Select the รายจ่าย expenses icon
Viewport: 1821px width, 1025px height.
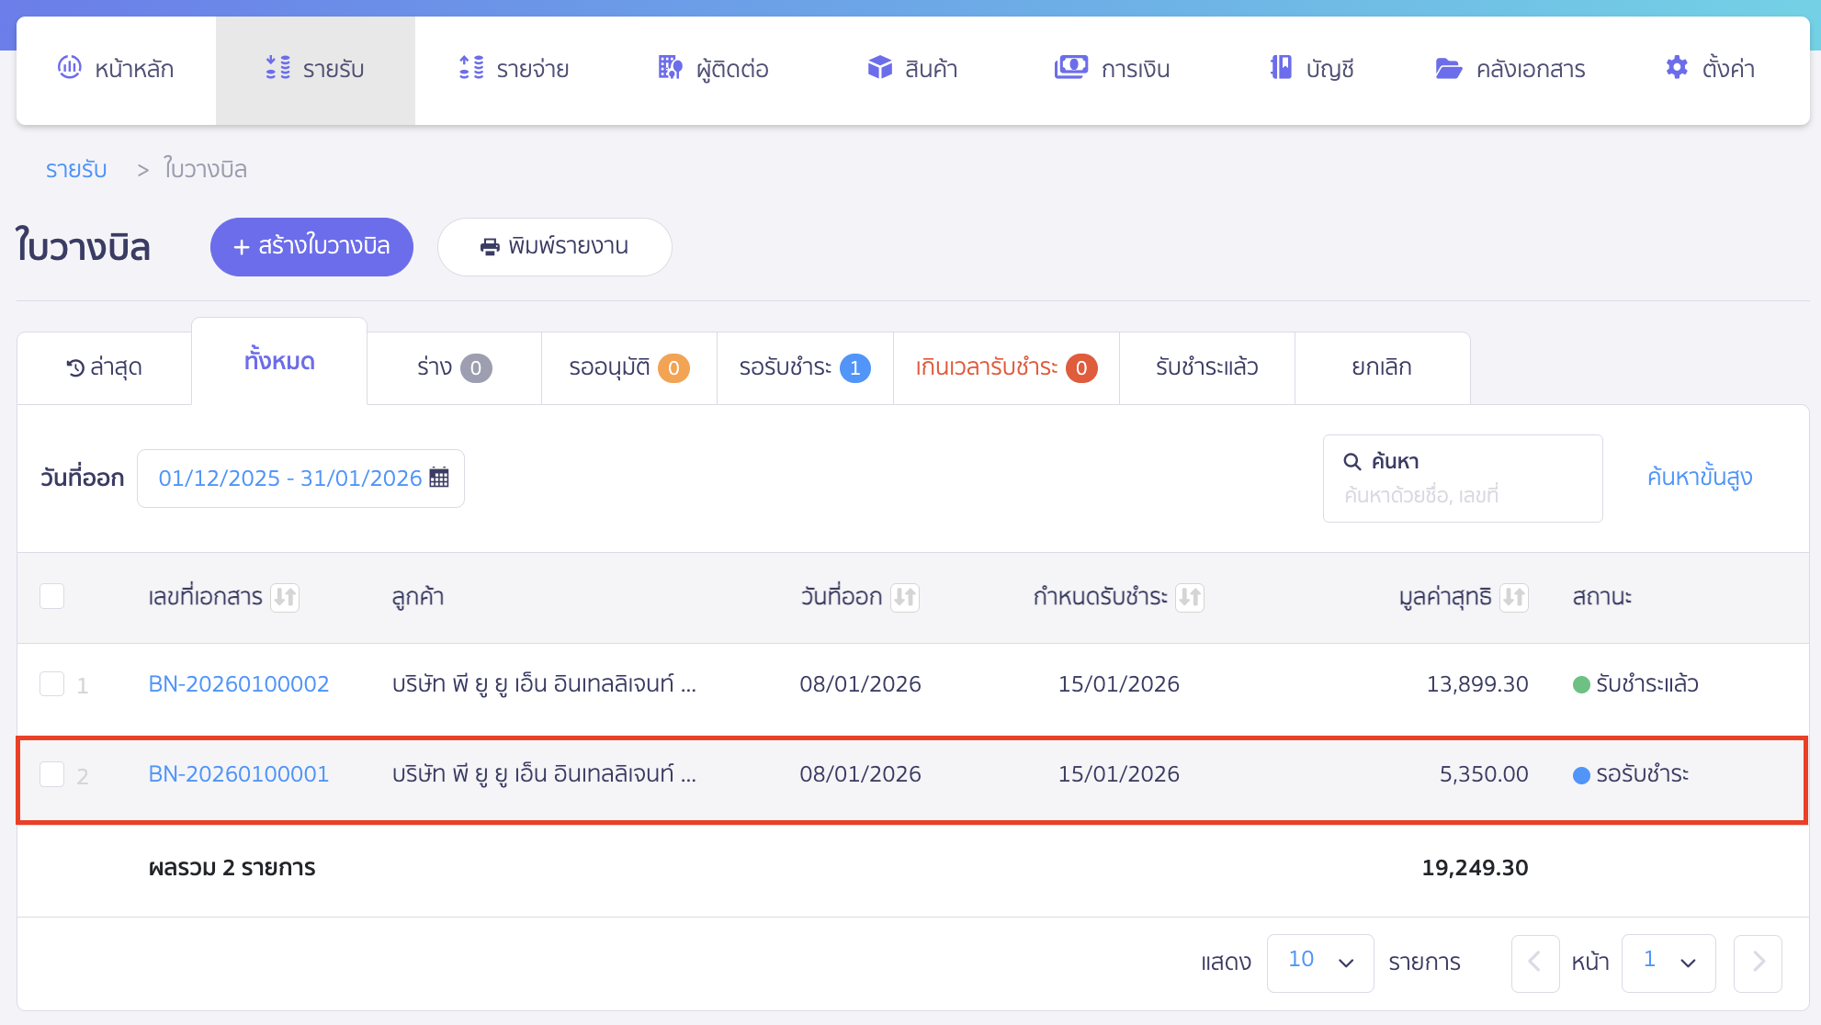[x=470, y=68]
